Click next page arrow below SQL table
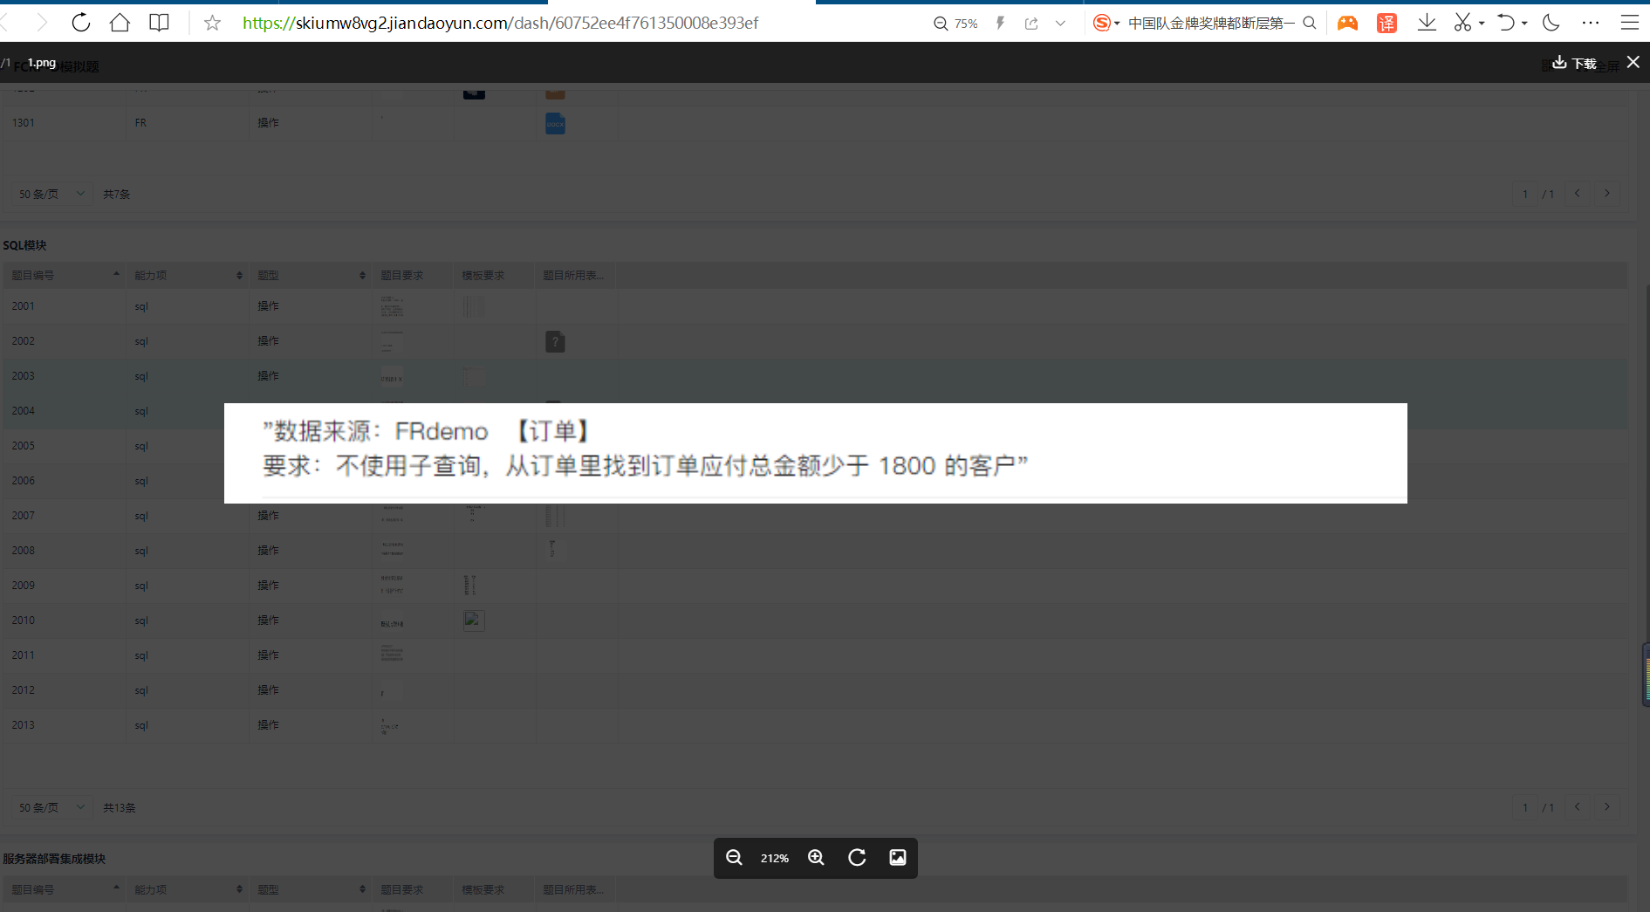The width and height of the screenshot is (1650, 912). 1607,807
